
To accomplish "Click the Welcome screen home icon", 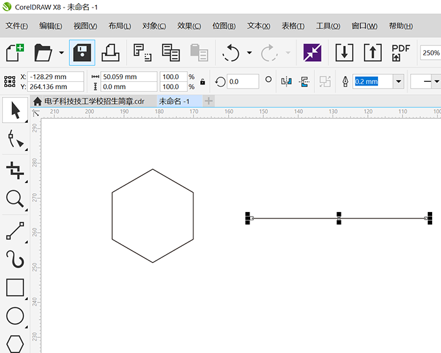I will point(37,101).
